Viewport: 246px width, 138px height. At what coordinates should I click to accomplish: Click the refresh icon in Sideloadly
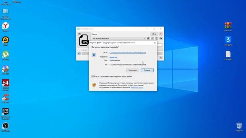(79, 54)
